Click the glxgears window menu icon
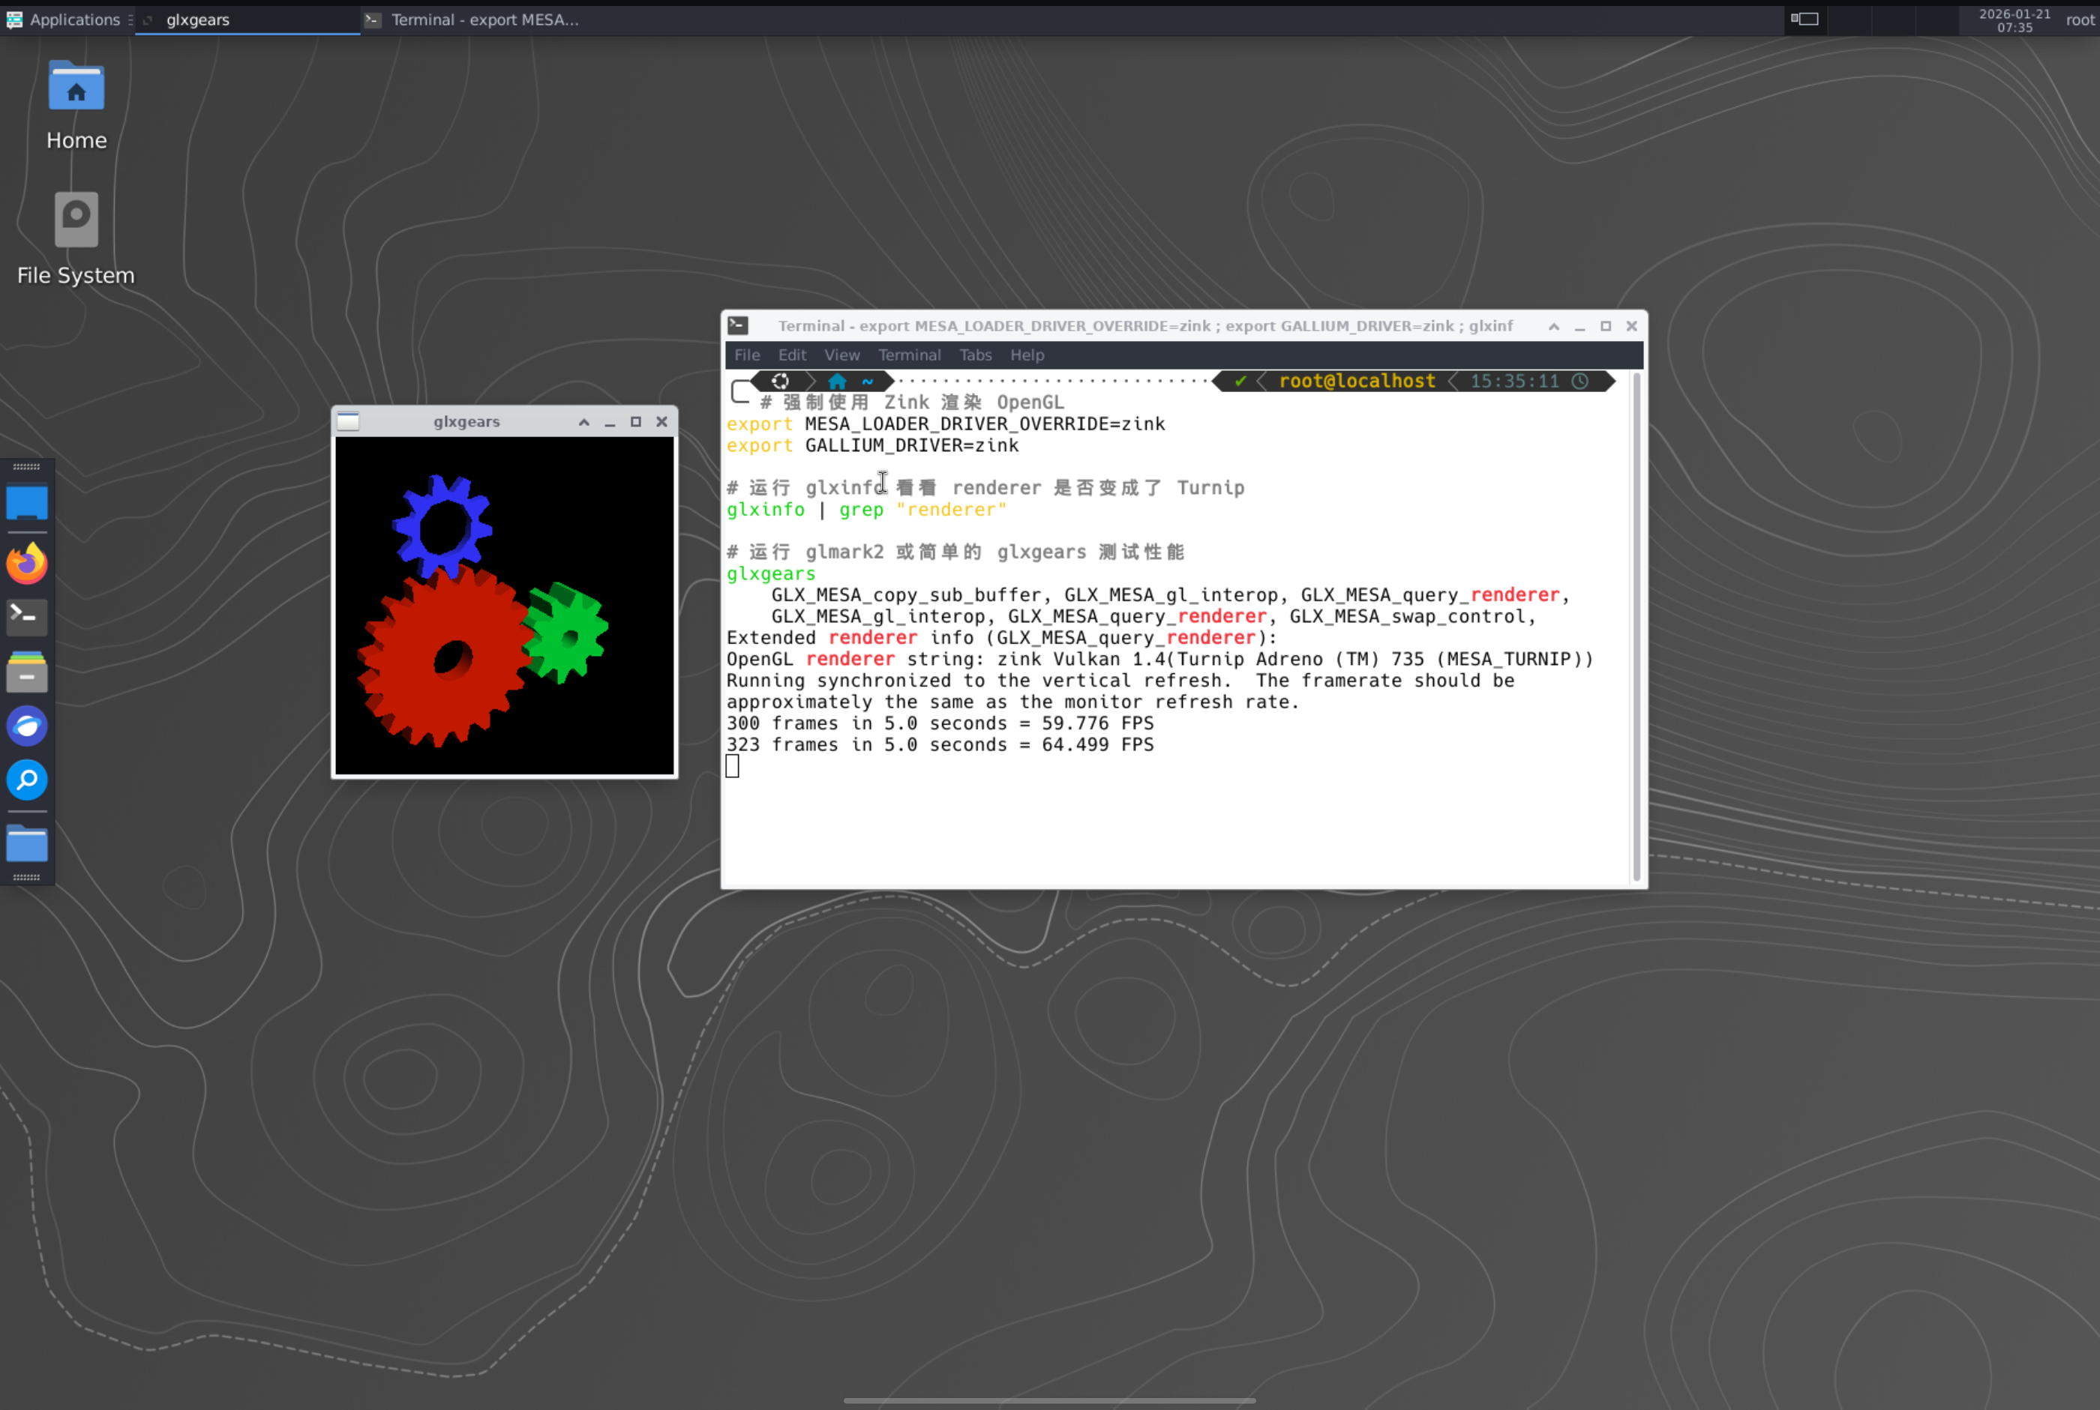Viewport: 2100px width, 1410px height. pos(349,422)
